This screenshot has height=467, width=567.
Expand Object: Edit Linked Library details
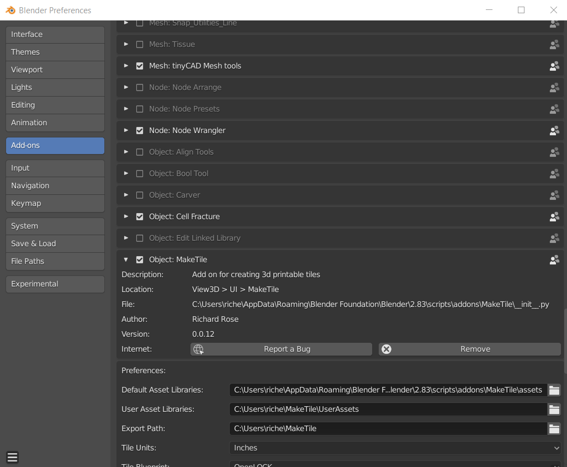pyautogui.click(x=126, y=238)
